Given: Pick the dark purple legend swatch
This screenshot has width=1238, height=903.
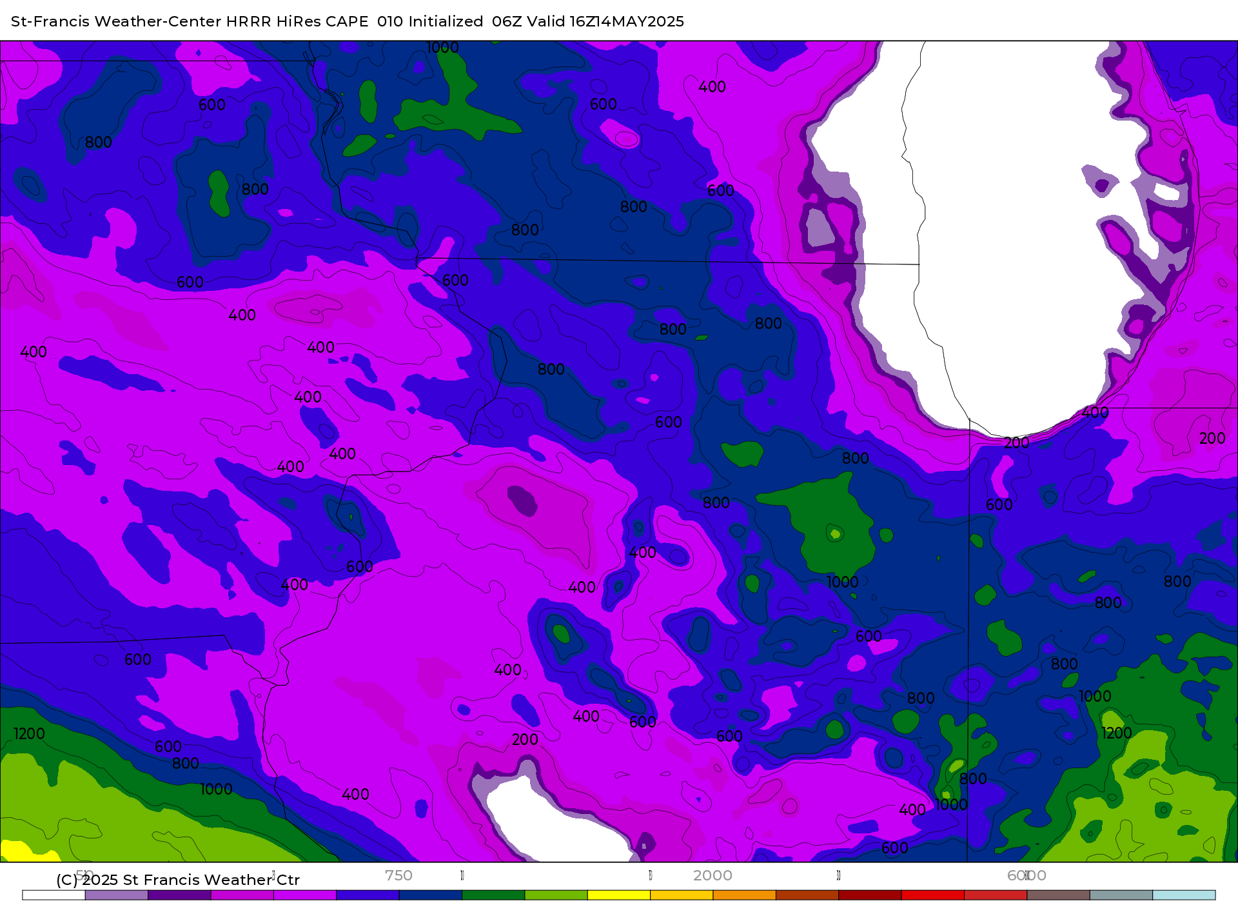Looking at the screenshot, I should point(179,895).
